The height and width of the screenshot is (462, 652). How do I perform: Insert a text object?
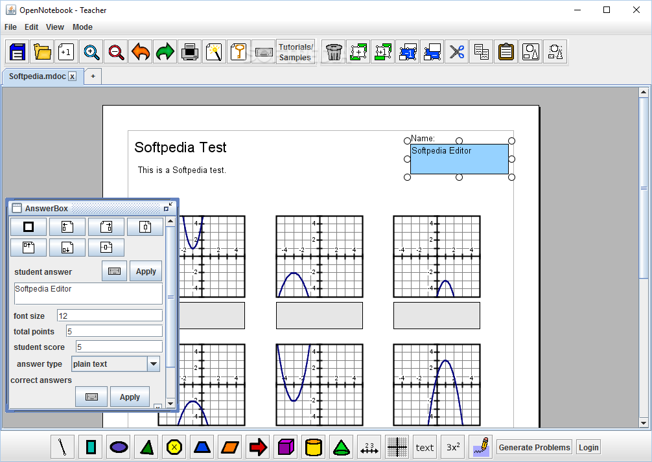coord(425,447)
